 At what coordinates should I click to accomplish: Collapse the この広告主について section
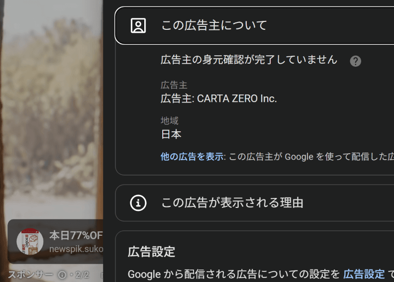254,25
